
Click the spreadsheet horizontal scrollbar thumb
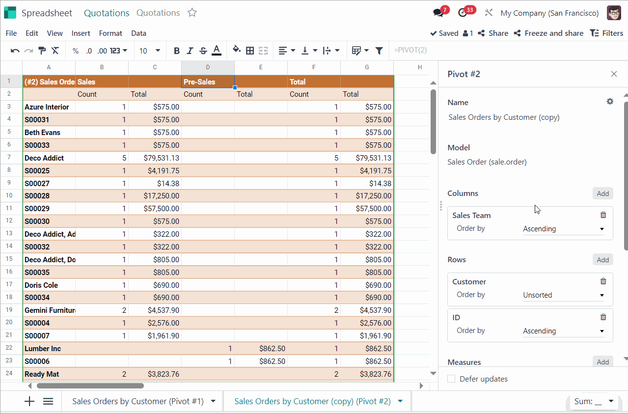tap(89, 386)
